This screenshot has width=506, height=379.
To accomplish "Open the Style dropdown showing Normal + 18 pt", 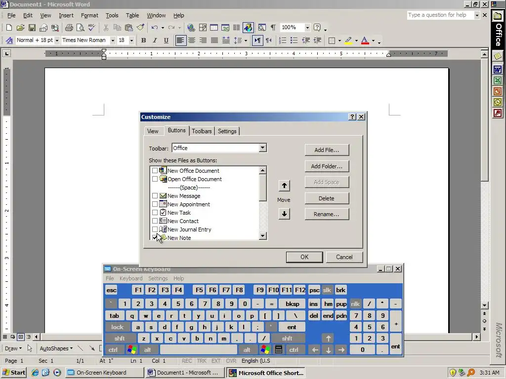I will point(57,40).
